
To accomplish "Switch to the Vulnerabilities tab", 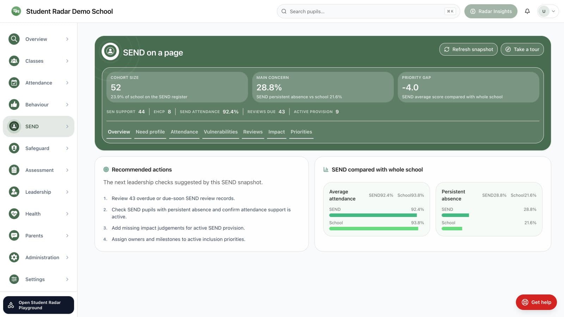I will pos(221,132).
